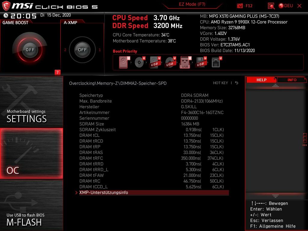This screenshot has height=231, width=308.
Task: Select the USB hard disk boot device
Action: pos(155,62)
